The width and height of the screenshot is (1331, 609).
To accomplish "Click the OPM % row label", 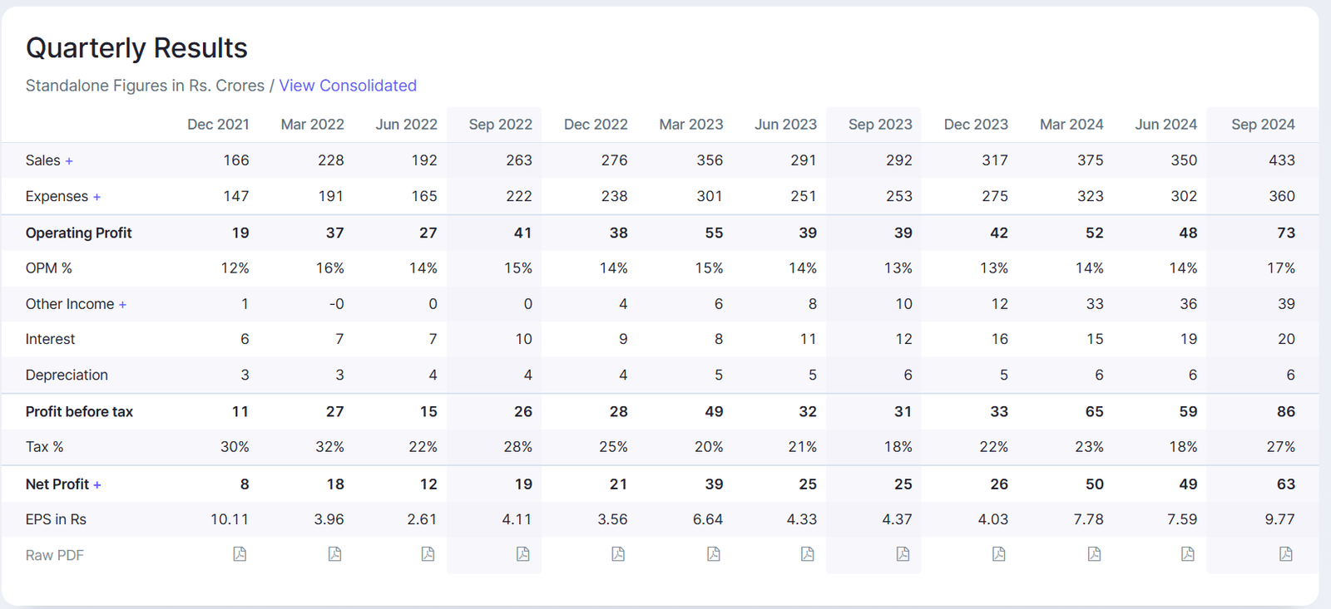I will 49,268.
